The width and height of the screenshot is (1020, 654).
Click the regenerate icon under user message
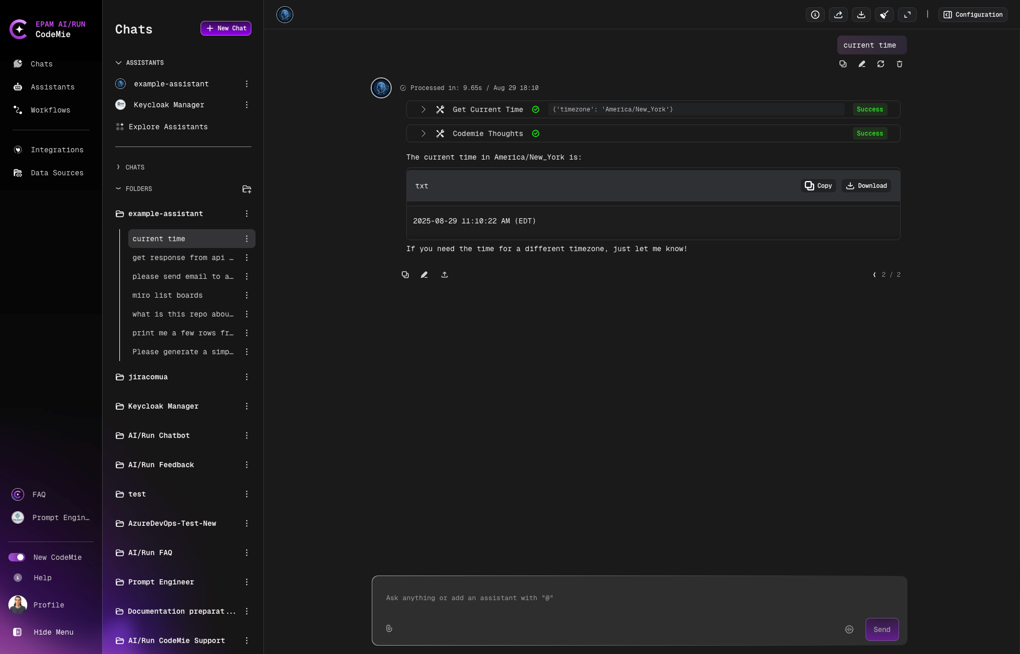pos(881,64)
